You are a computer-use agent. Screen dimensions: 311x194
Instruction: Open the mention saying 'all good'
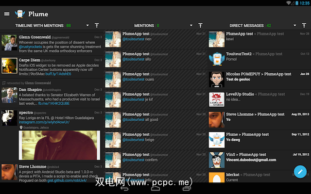(155, 120)
